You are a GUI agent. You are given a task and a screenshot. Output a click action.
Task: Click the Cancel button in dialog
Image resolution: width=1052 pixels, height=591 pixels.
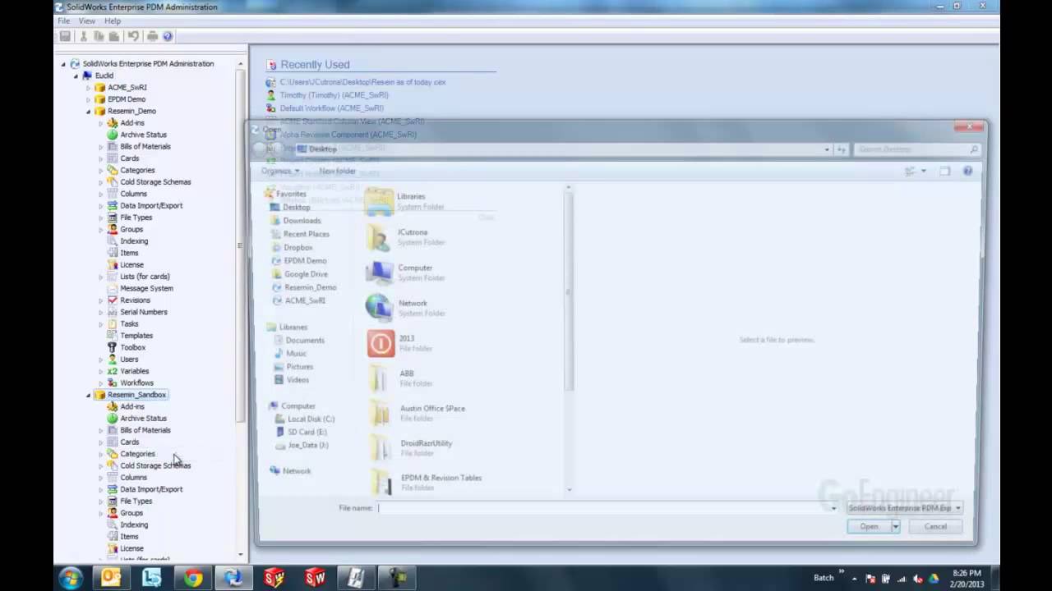pos(935,527)
